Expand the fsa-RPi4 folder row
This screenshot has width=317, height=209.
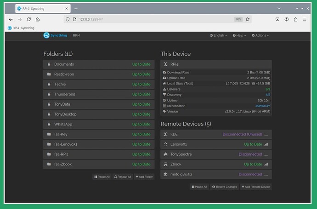pyautogui.click(x=99, y=154)
